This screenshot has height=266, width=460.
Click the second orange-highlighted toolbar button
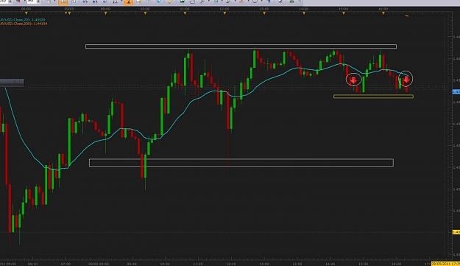pyautogui.click(x=128, y=2)
